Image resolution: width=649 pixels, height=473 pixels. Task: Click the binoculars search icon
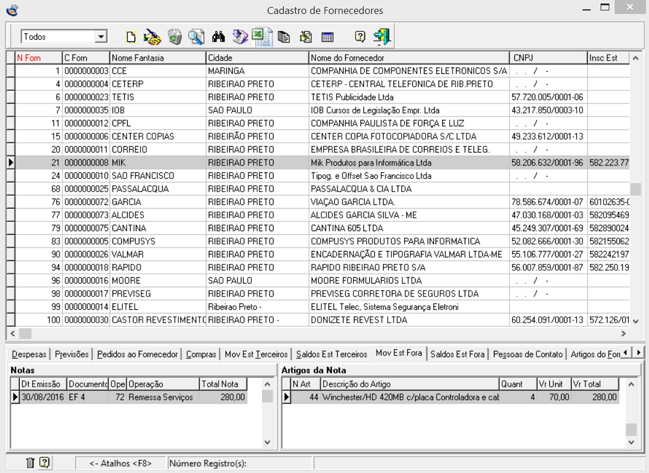tap(219, 37)
